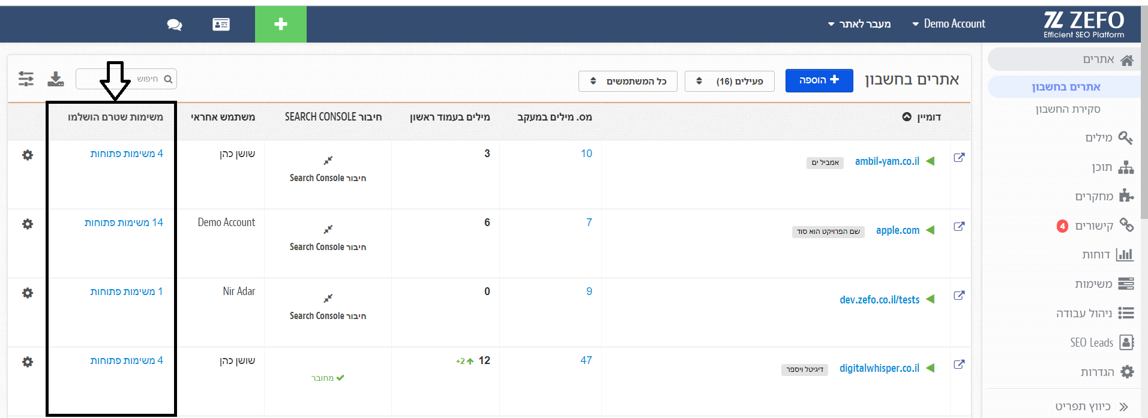This screenshot has width=1148, height=418.
Task: Click the sort arrow icon beside דומיין header
Action: click(x=907, y=116)
